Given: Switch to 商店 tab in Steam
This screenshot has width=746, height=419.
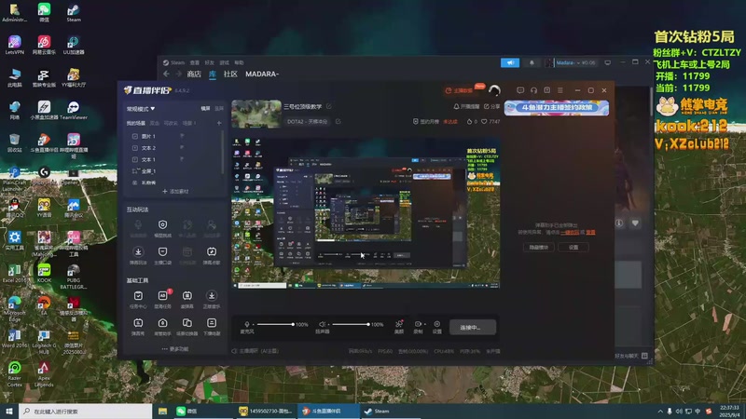Looking at the screenshot, I should [x=194, y=74].
